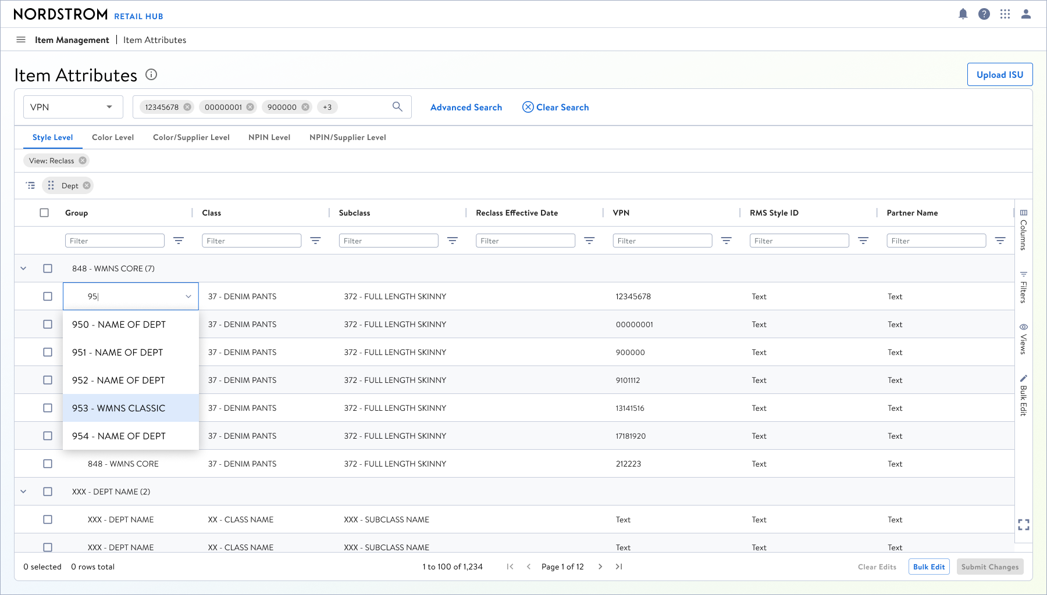
Task: Collapse the XXX - DEPT NAME group
Action: [x=23, y=492]
